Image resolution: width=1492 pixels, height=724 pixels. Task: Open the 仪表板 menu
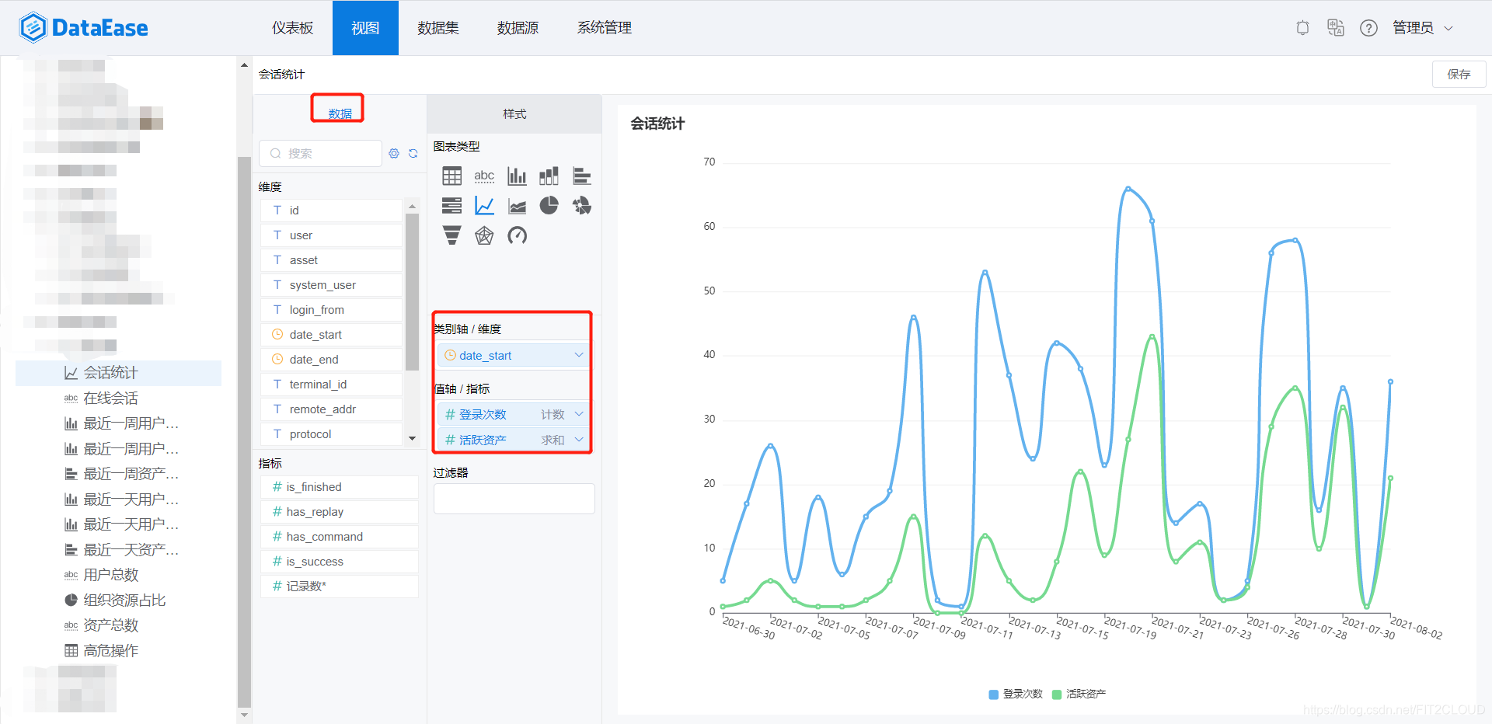tap(292, 28)
